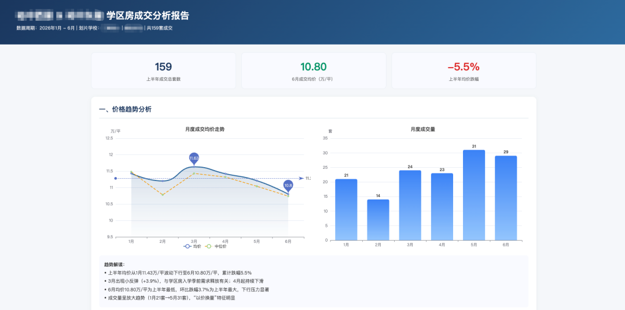Click the bullet mentioning "以价换量"特征明显

tap(170, 298)
